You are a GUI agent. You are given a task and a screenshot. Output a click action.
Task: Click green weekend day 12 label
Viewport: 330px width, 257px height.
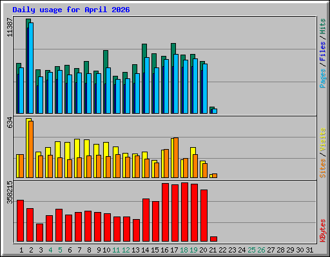[x=126, y=250]
